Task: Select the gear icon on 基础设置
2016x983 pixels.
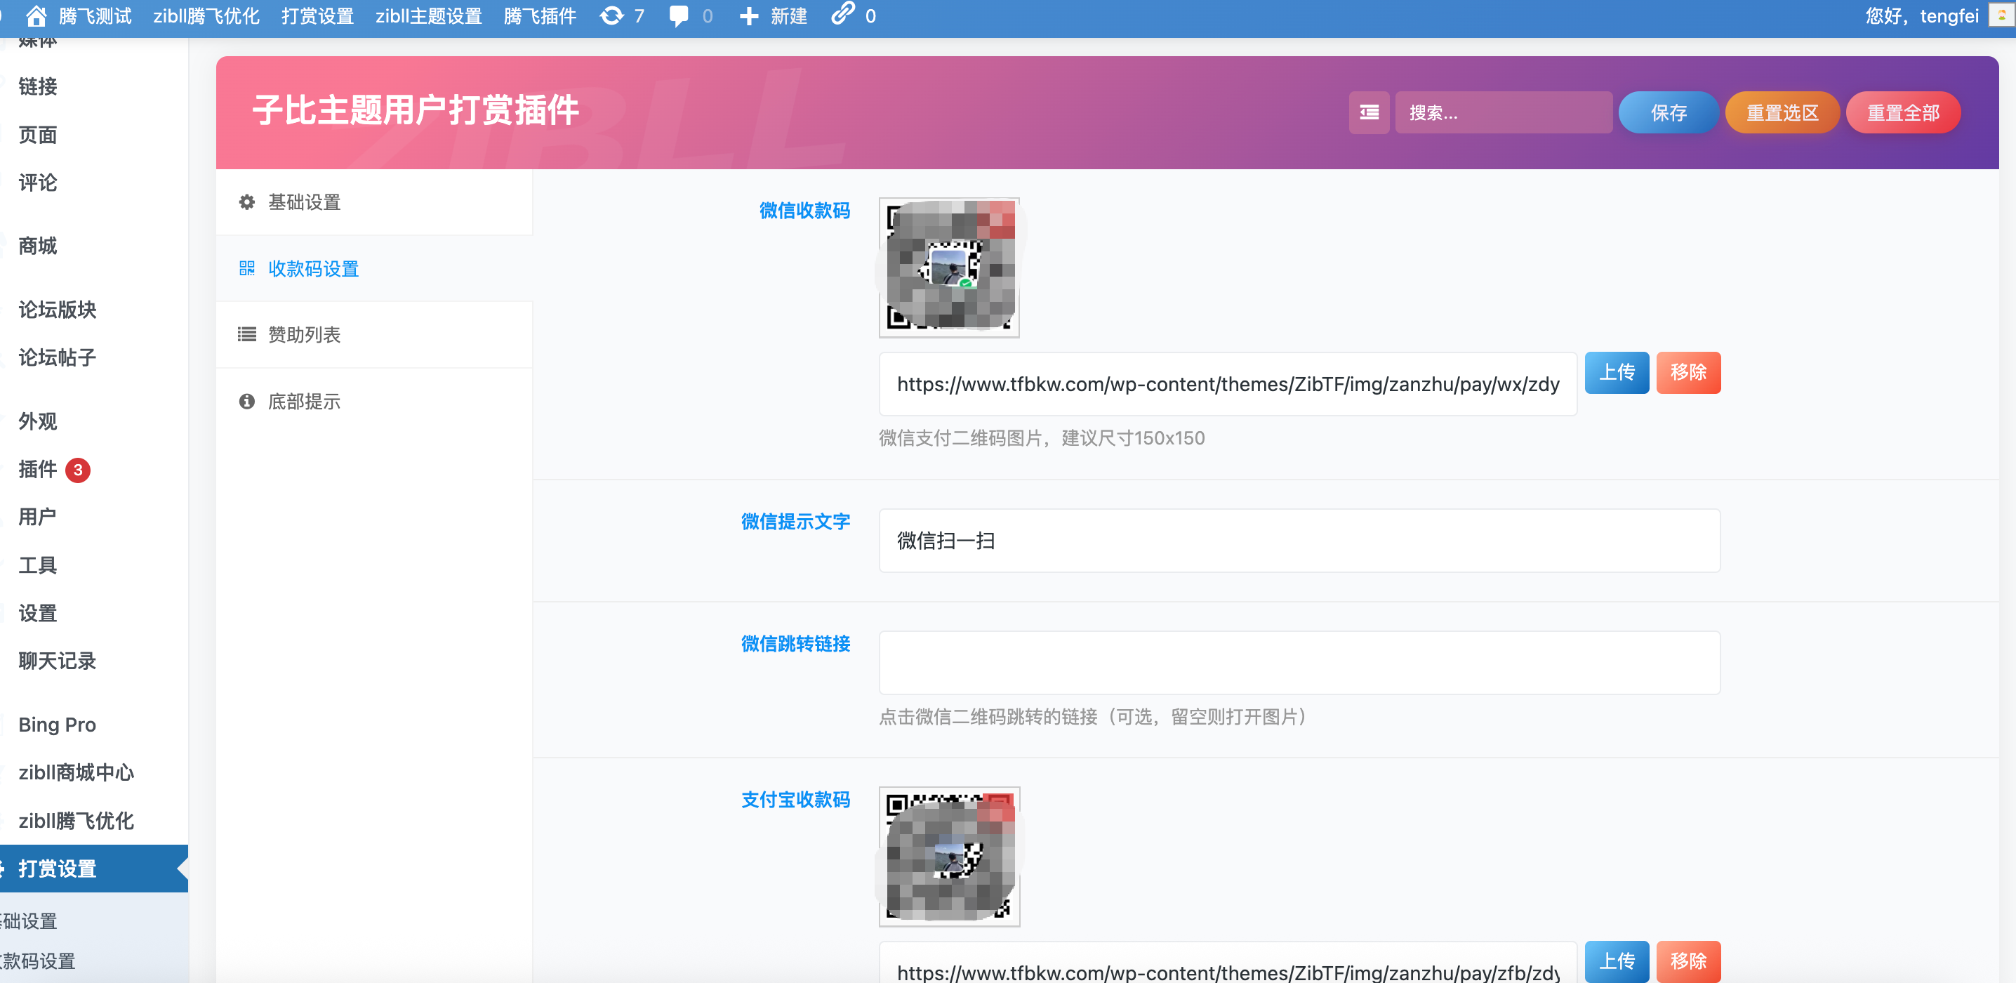Action: click(x=246, y=202)
